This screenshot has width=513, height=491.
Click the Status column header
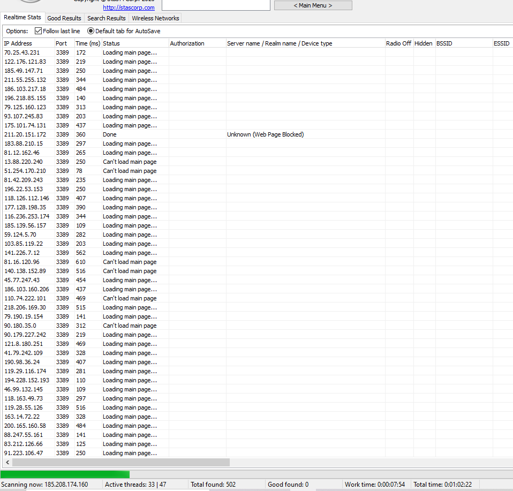(135, 43)
